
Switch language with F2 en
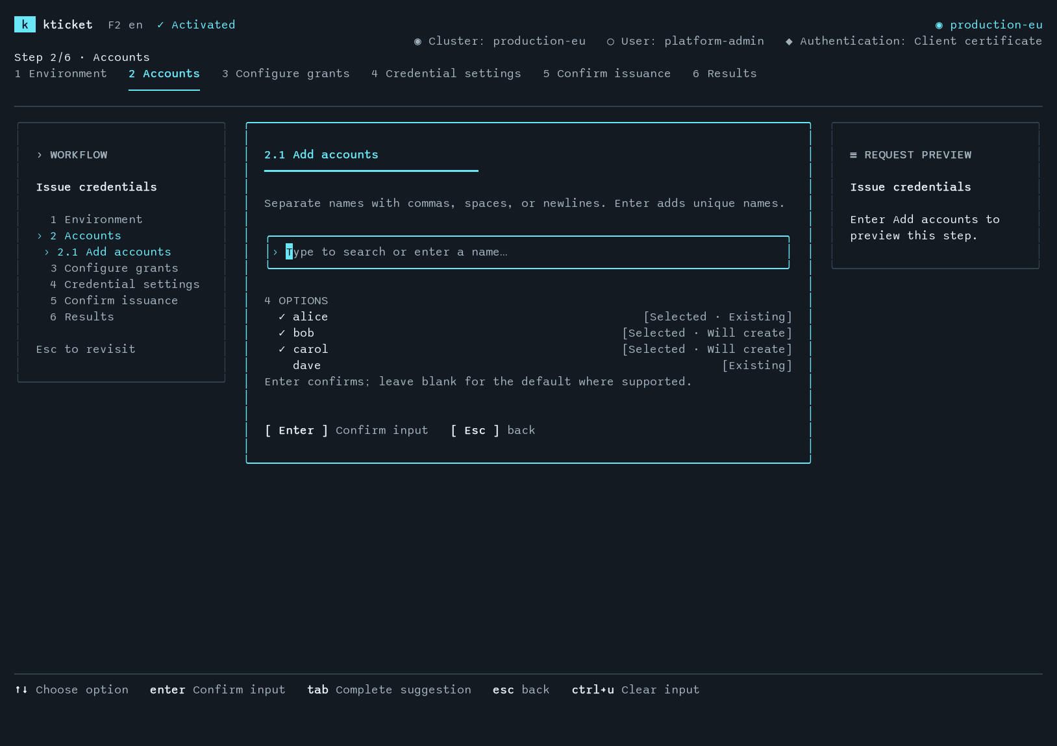tap(125, 25)
